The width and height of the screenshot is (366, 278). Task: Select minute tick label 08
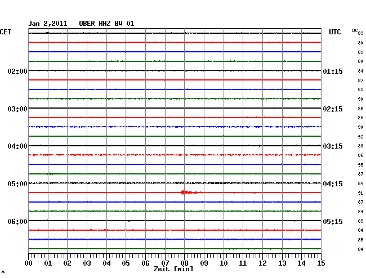(x=184, y=263)
